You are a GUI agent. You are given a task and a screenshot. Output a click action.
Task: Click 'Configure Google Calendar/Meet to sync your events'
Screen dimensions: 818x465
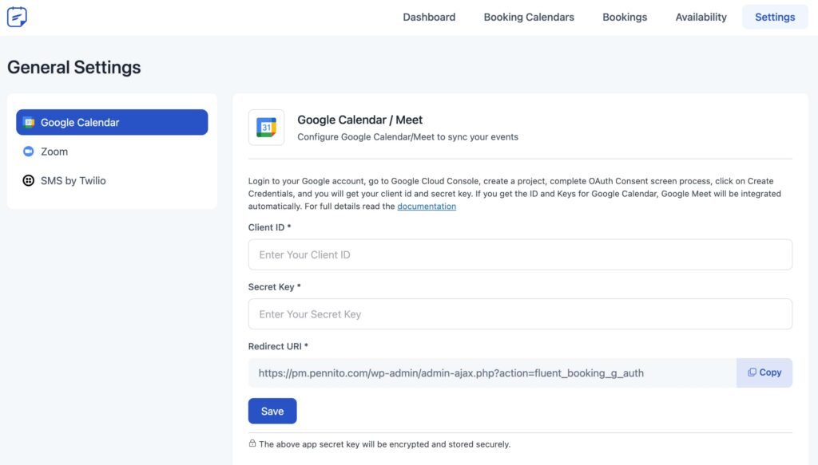point(408,137)
